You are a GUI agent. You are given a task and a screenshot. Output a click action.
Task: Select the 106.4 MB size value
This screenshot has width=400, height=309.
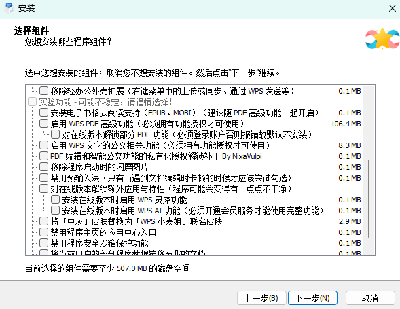(346, 124)
